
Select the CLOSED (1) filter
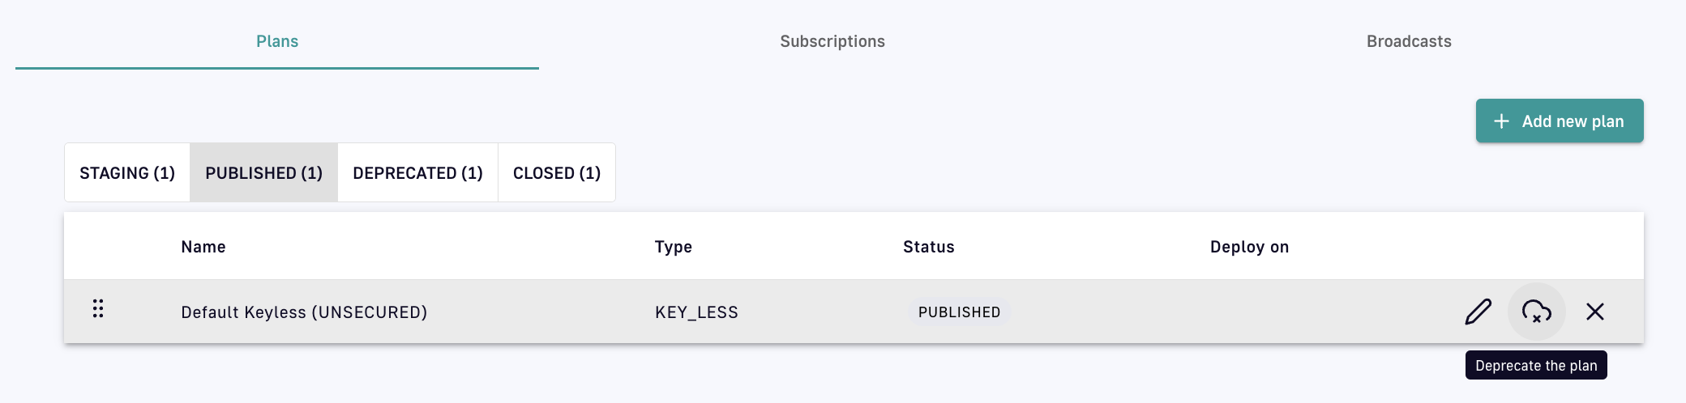(x=556, y=173)
